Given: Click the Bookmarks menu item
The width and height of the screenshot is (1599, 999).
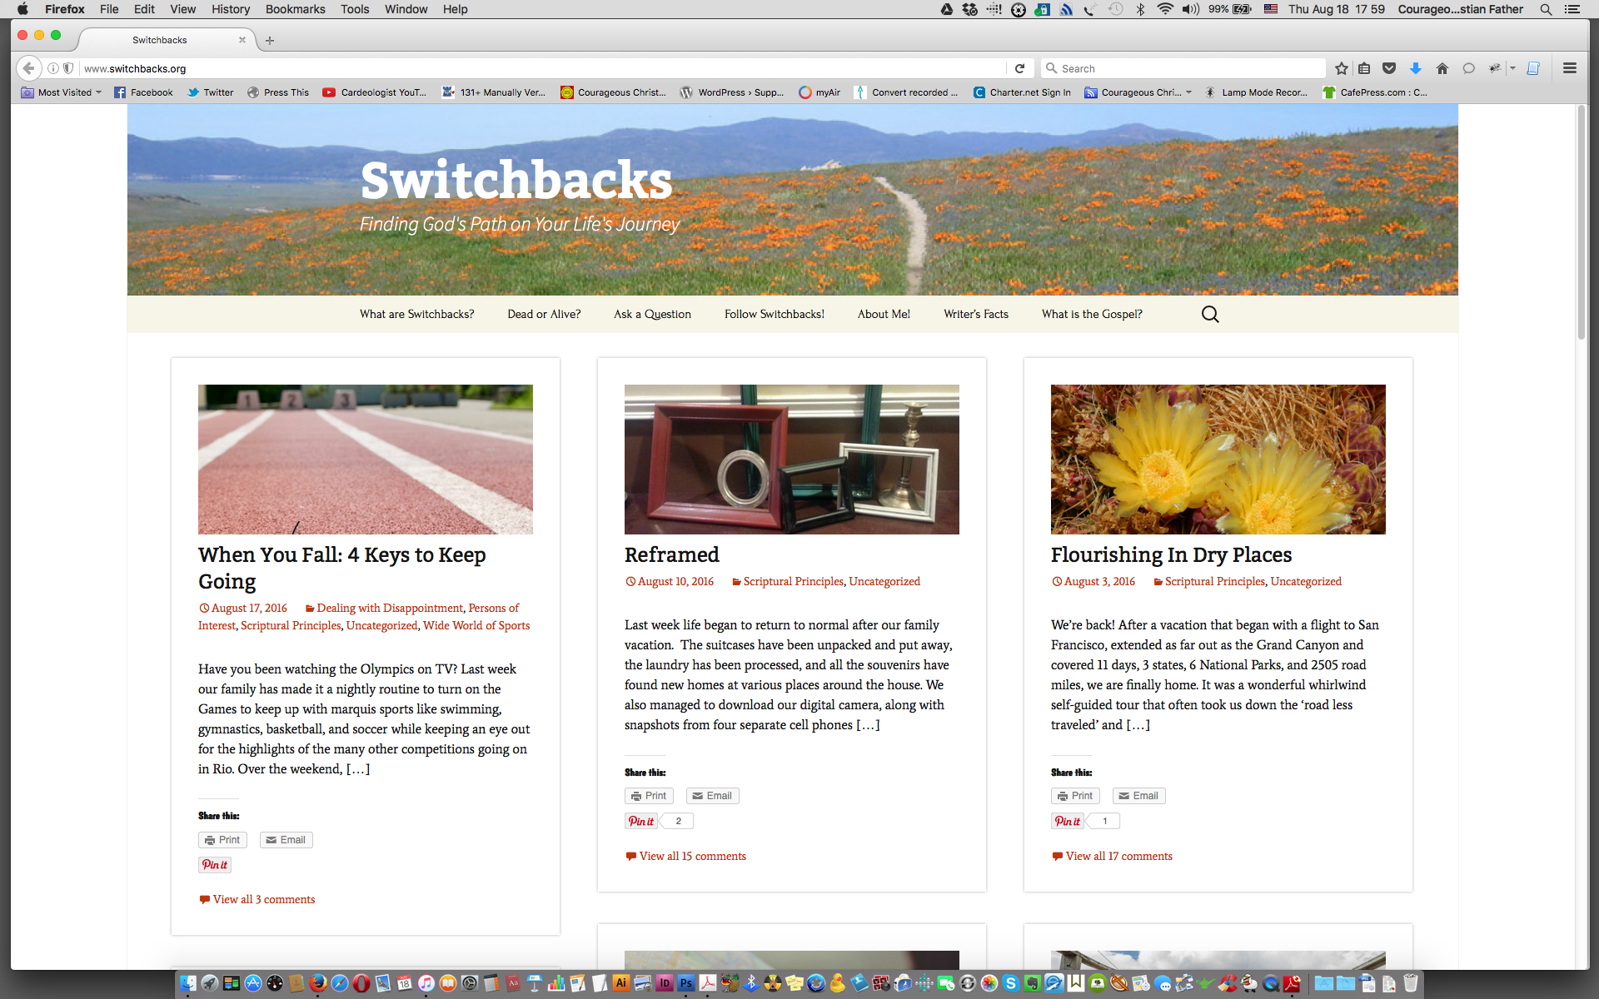Looking at the screenshot, I should (x=292, y=9).
